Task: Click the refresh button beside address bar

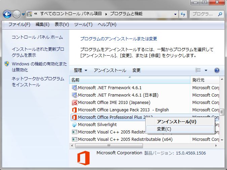Action: [x=183, y=14]
